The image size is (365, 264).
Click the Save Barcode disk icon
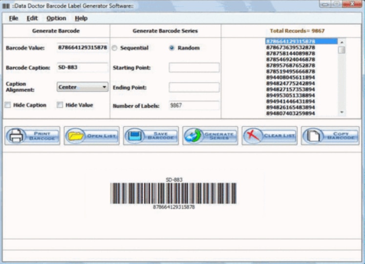[x=134, y=136]
